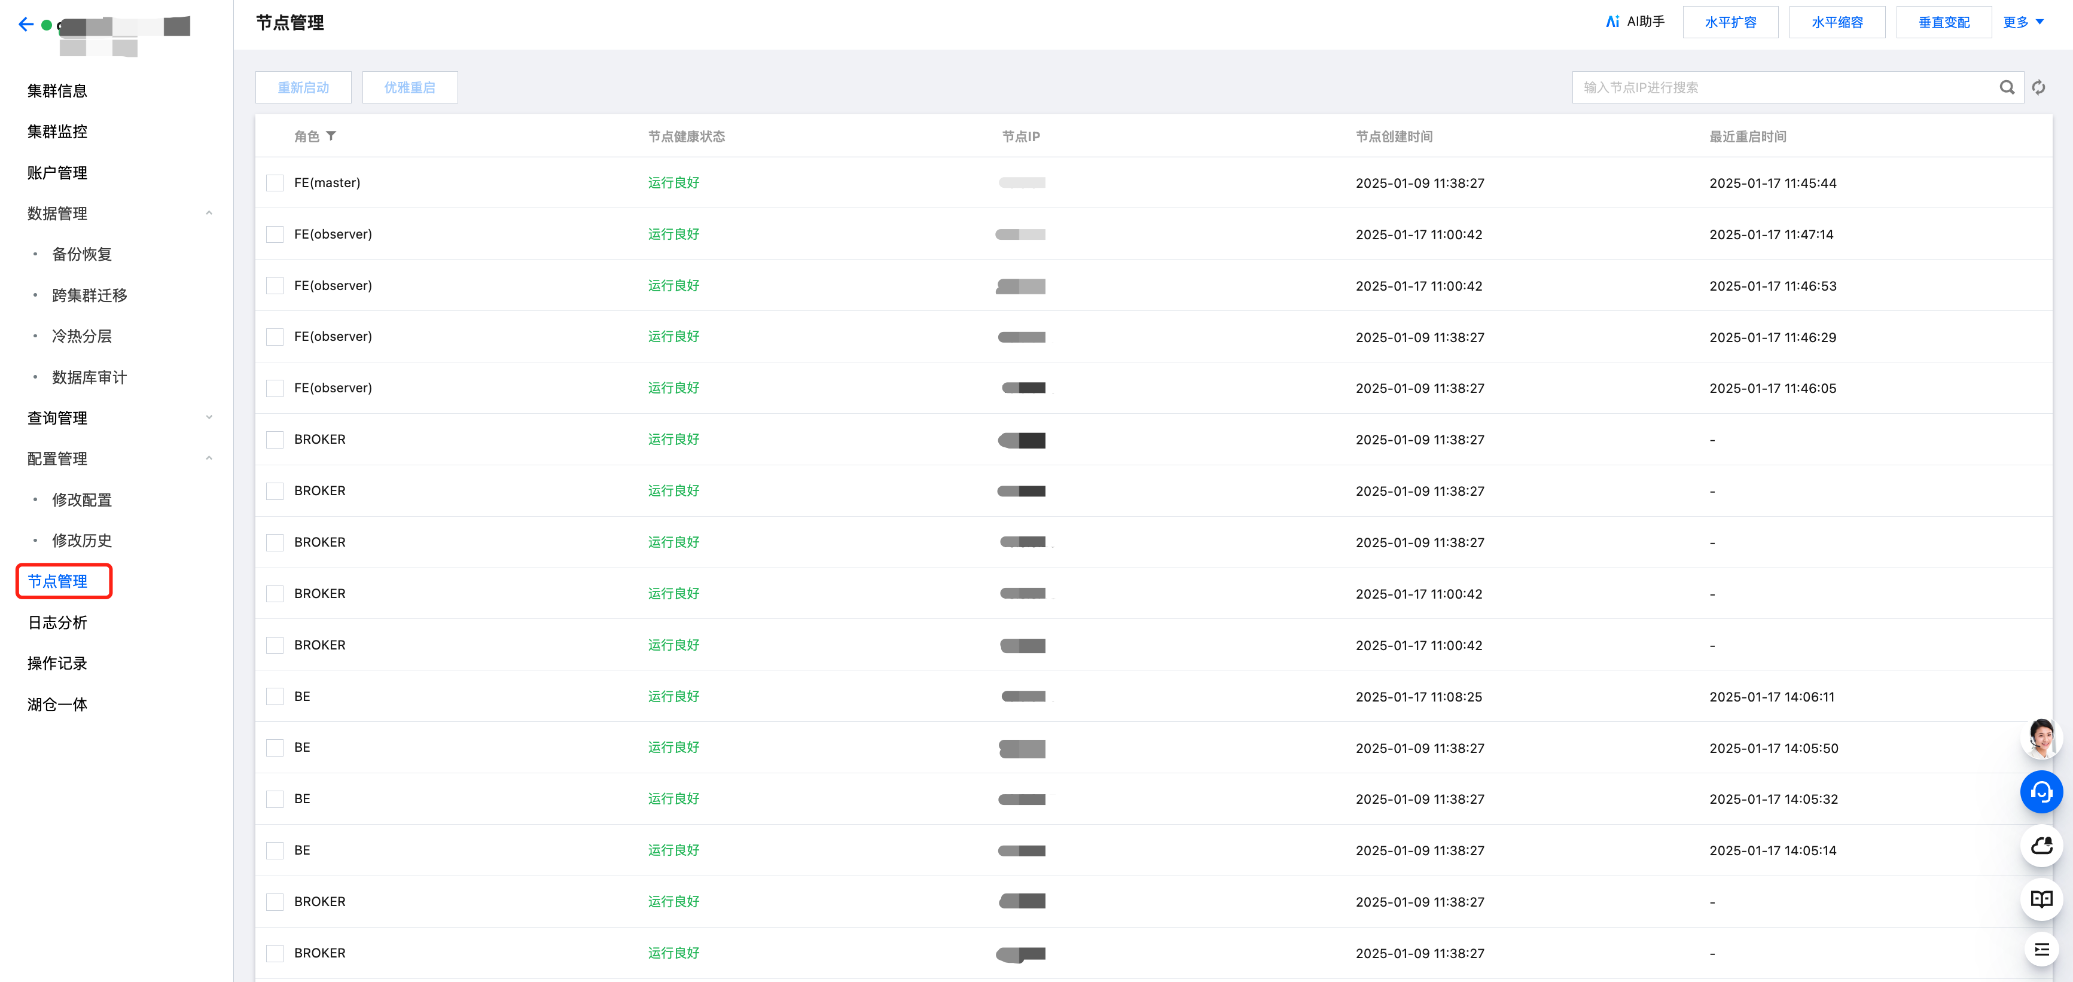Open the cloud assistant floating icon

(2041, 845)
